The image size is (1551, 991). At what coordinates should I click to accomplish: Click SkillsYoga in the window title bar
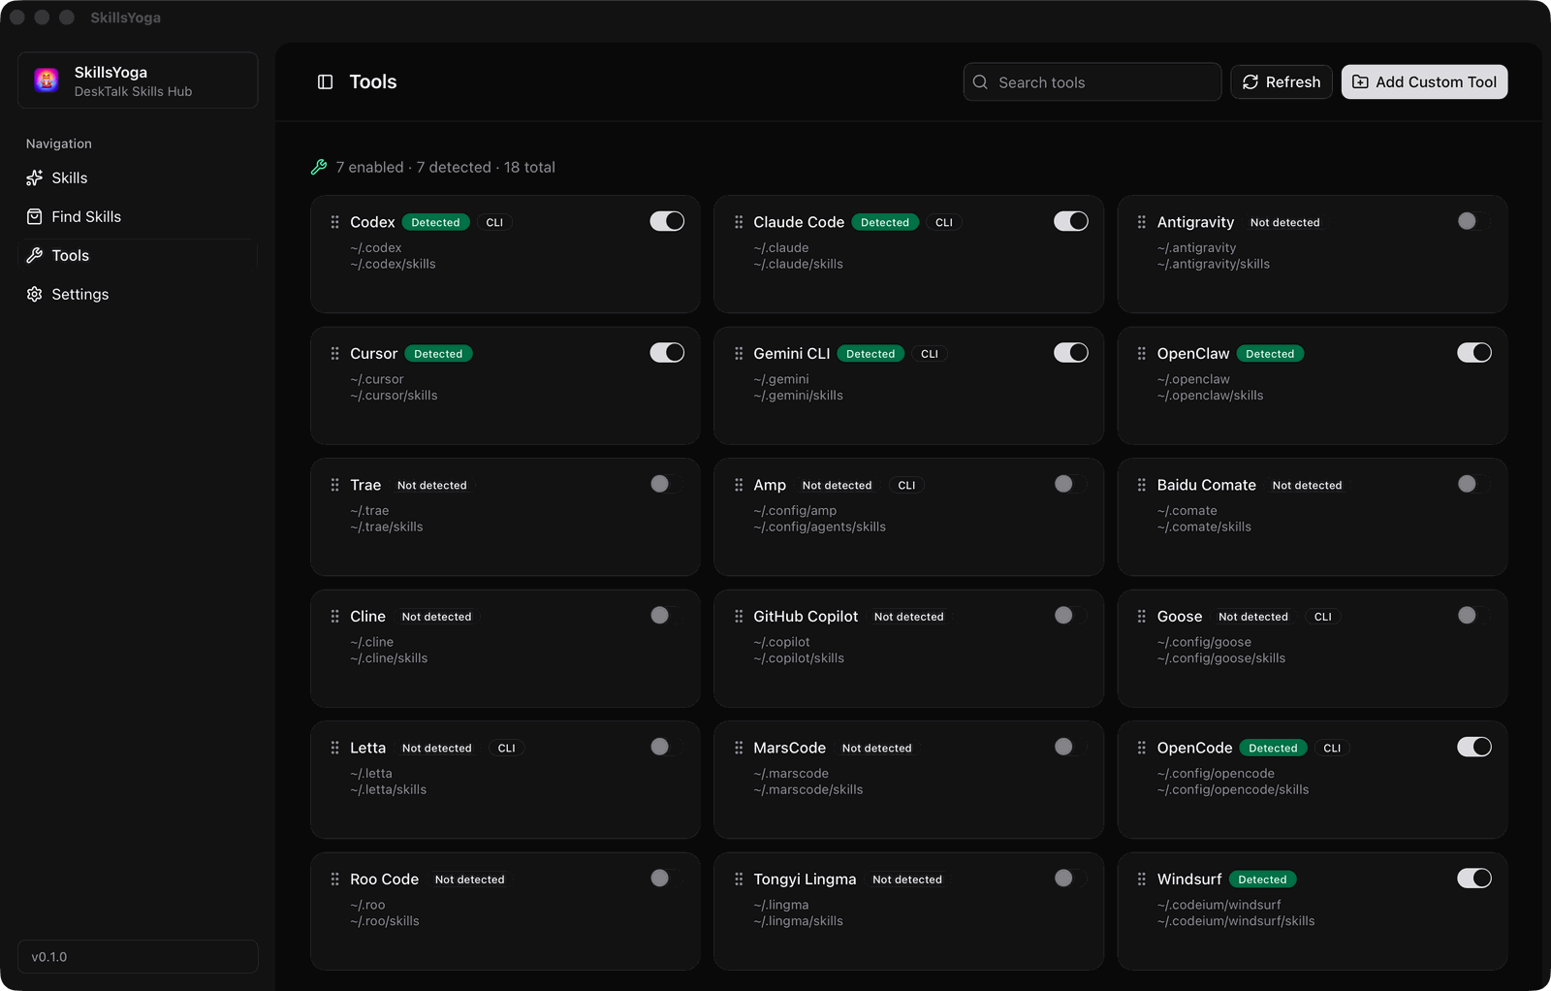pos(124,16)
